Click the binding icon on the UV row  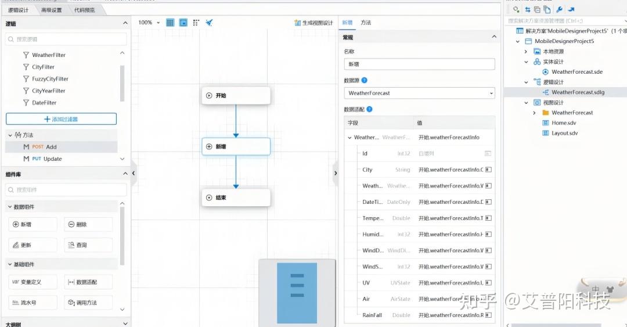488,283
